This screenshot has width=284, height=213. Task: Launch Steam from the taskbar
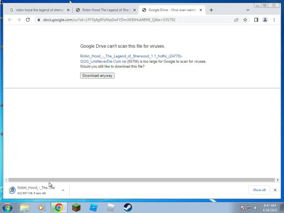[x=128, y=207]
